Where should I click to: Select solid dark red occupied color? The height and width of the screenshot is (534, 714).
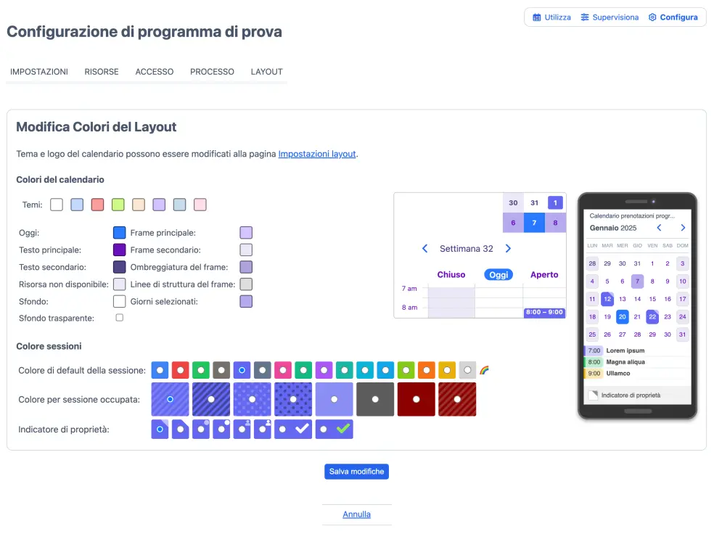click(416, 399)
